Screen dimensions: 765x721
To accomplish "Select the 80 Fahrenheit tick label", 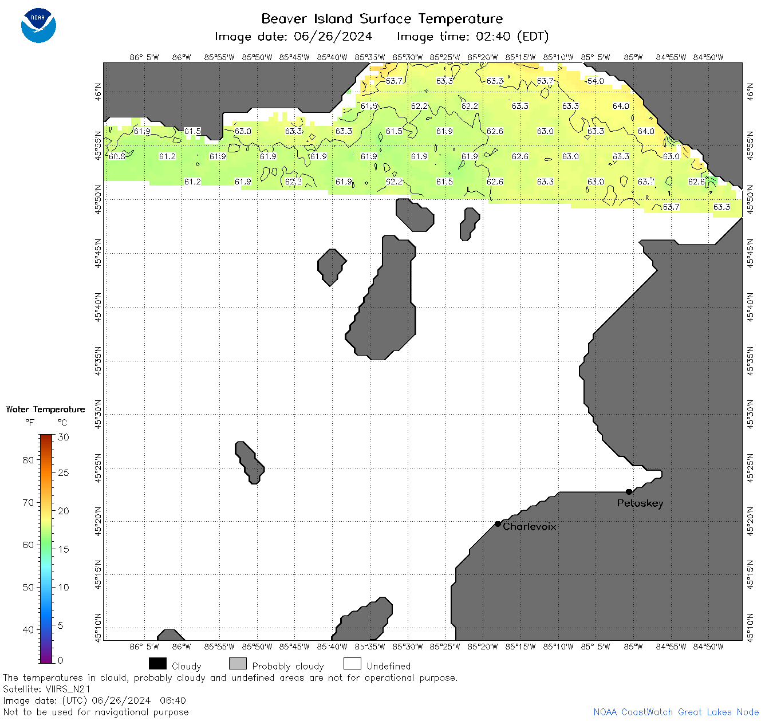I will (28, 460).
